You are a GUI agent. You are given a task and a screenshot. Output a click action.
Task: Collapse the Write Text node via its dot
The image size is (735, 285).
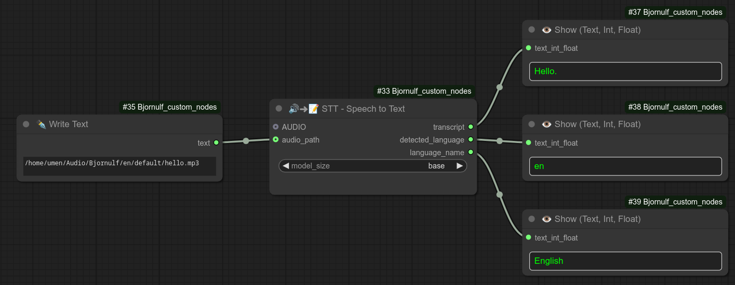(26, 124)
